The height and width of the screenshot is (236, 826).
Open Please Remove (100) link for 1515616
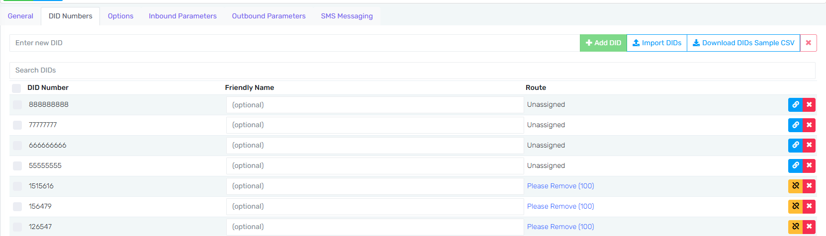[560, 186]
